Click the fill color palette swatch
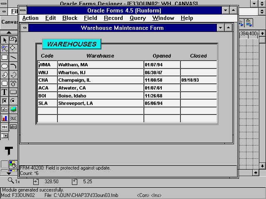The height and width of the screenshot is (199, 266). (13, 165)
